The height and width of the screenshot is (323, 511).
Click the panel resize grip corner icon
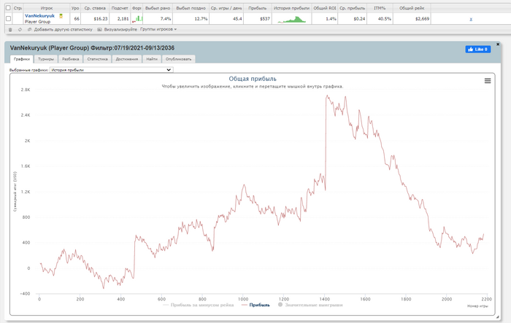[497, 317]
